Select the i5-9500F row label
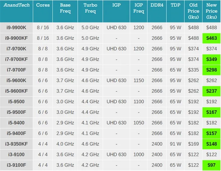 16,112
